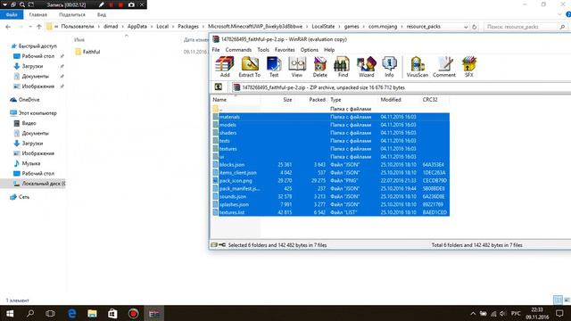Open the Tools menu in WinRAR

pos(263,50)
